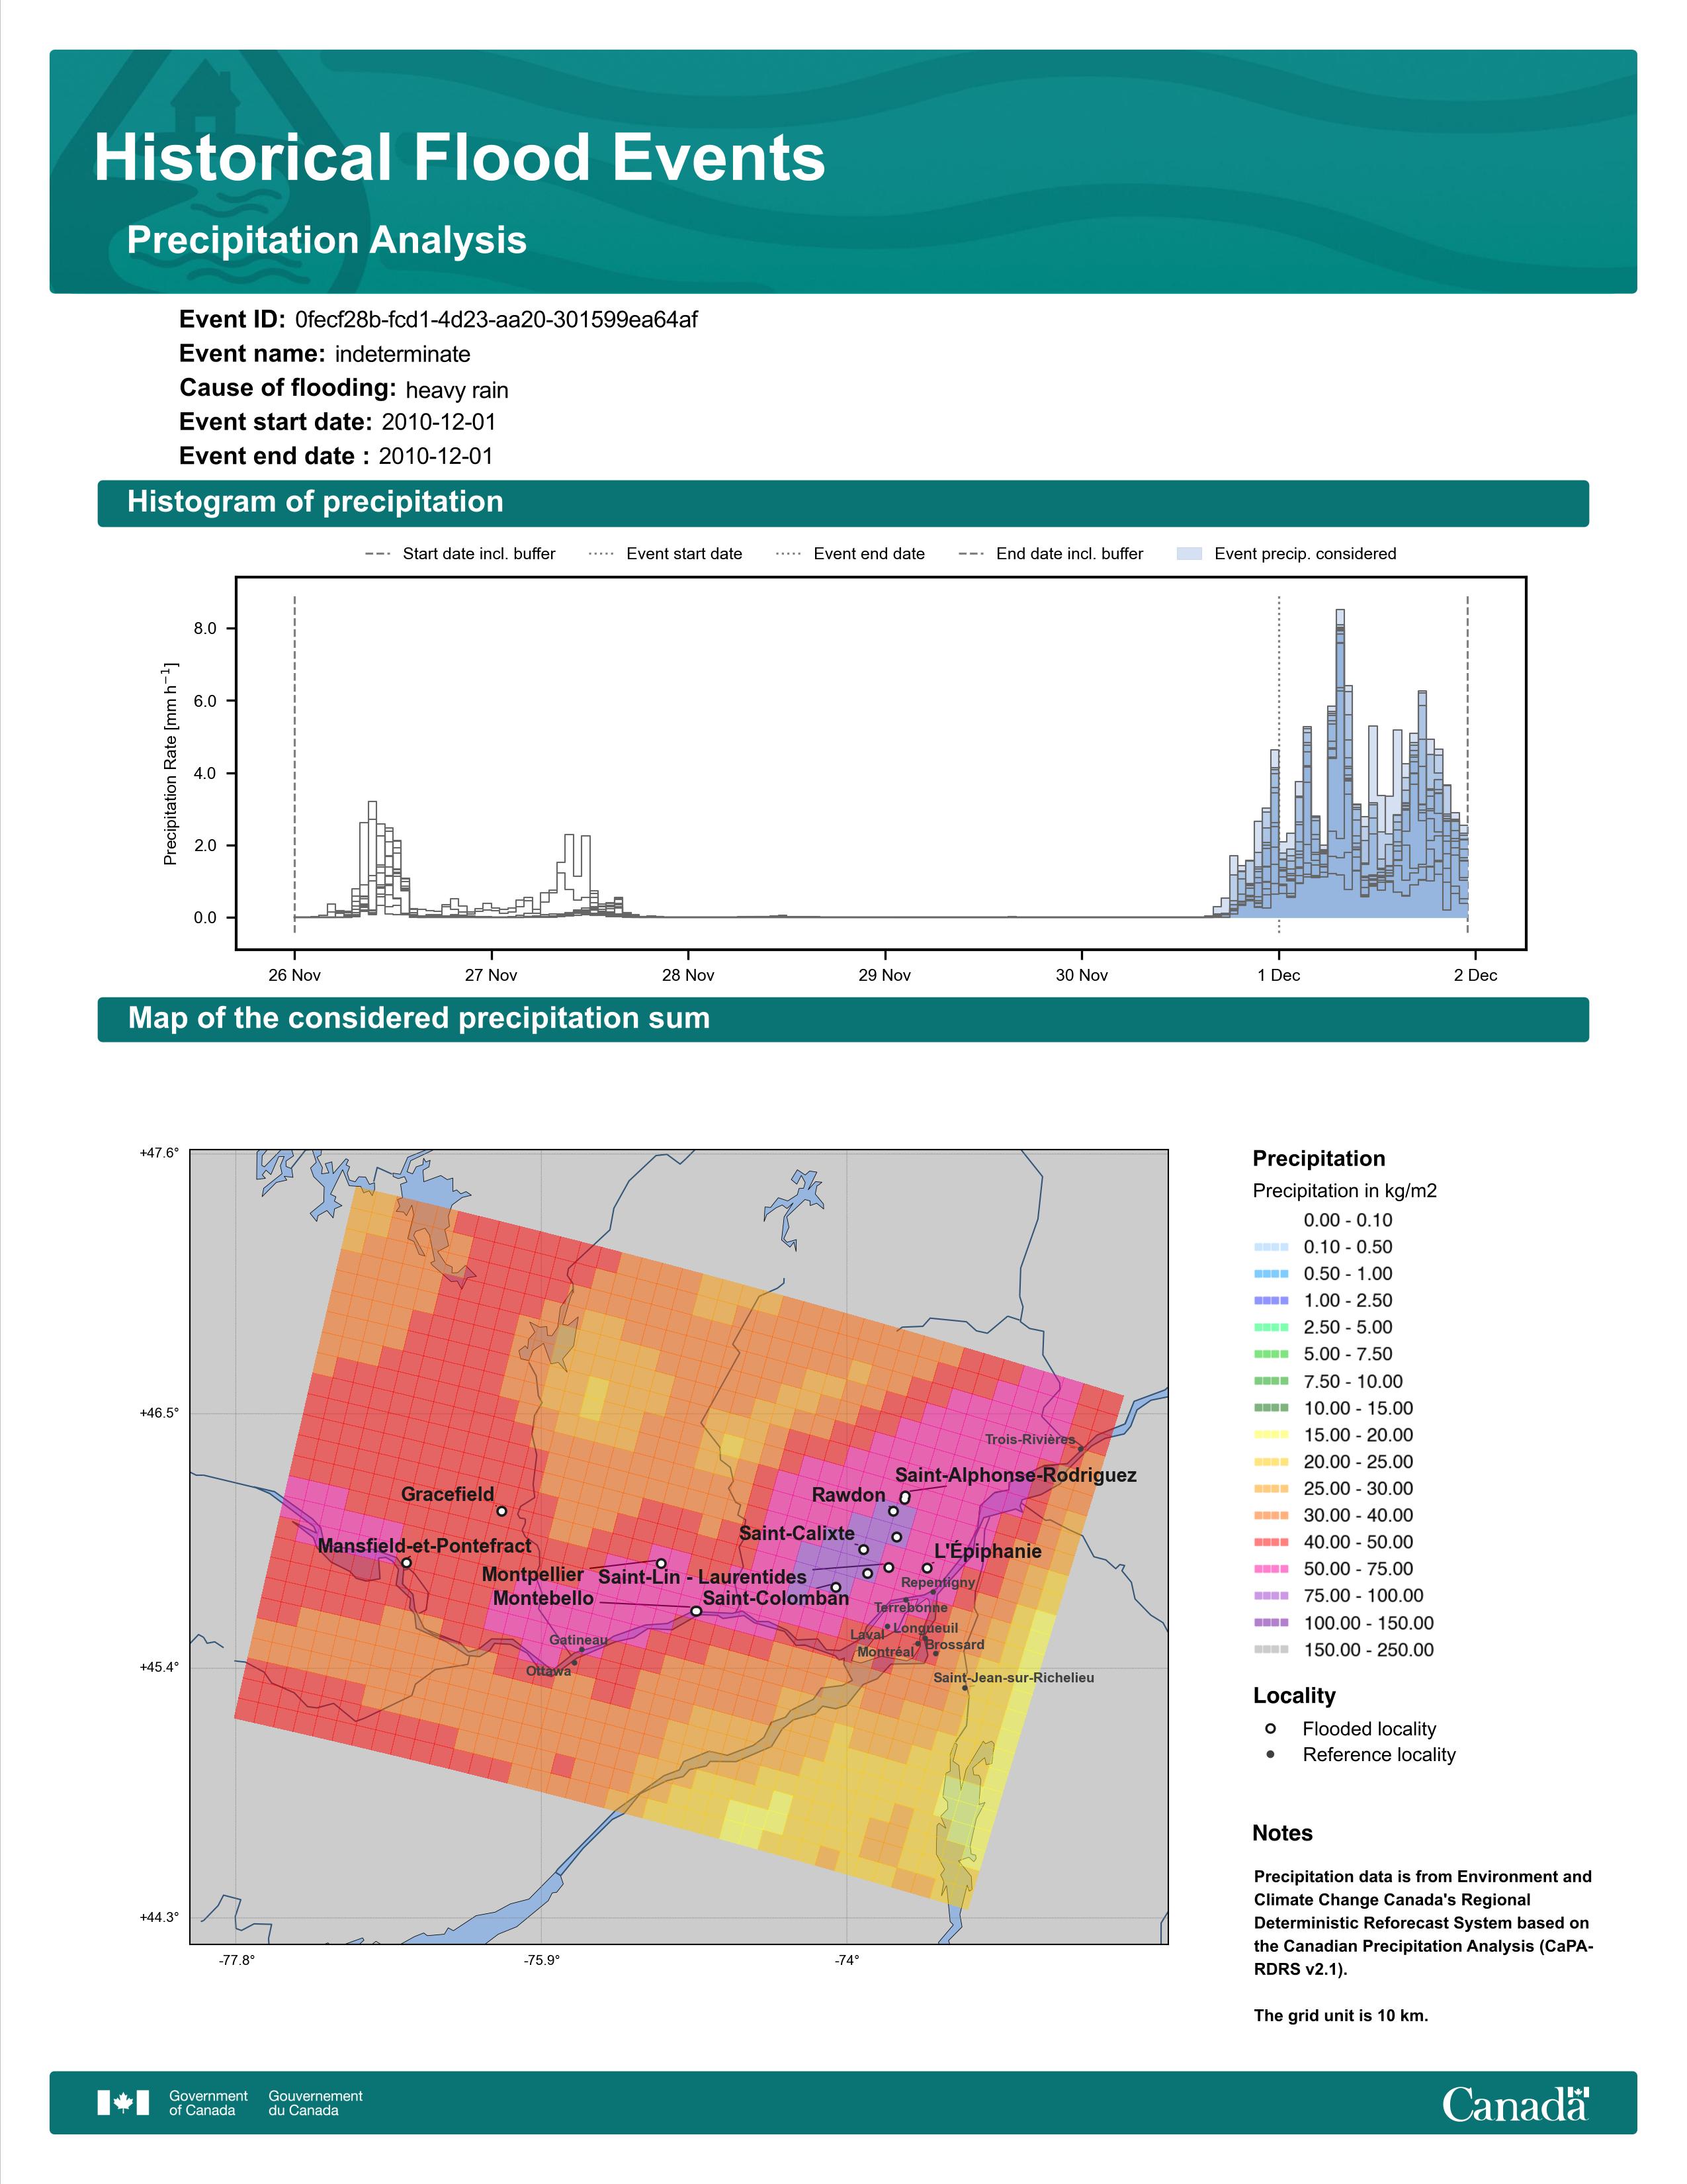Select the Event ID value text
The height and width of the screenshot is (2184, 1687).
[x=496, y=320]
